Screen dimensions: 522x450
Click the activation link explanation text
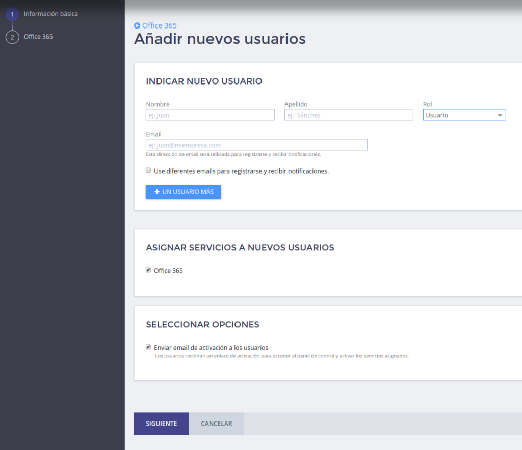point(281,356)
